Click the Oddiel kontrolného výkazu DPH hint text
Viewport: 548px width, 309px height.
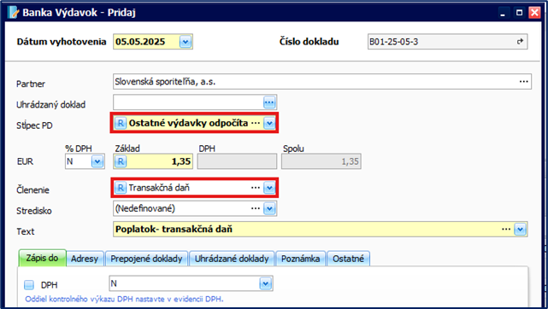(x=124, y=300)
